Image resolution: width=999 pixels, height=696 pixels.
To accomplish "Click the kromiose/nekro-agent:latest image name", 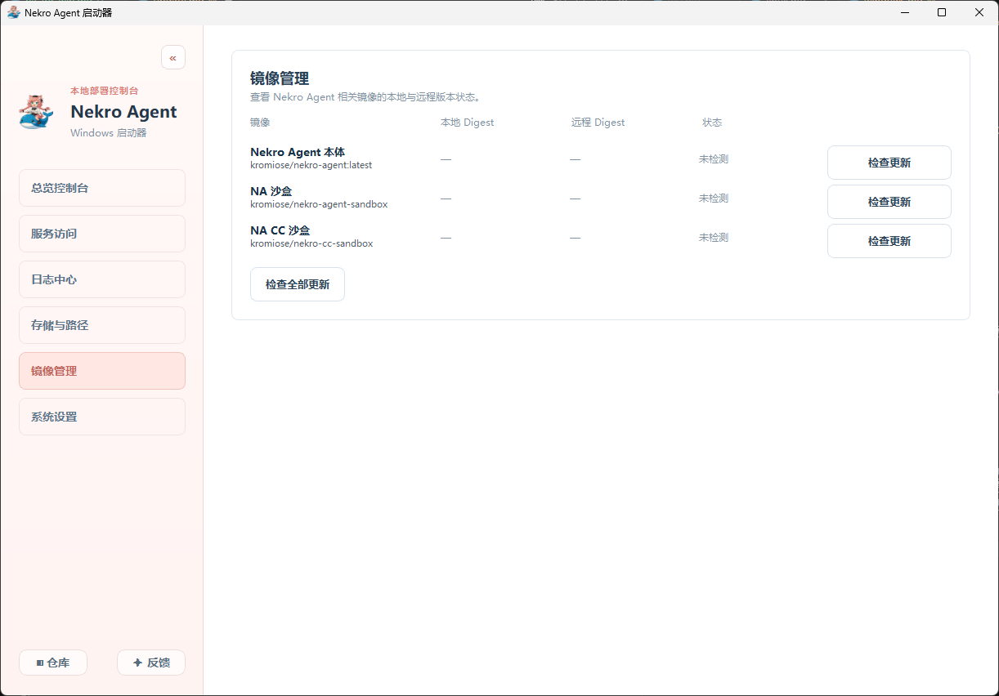I will (x=311, y=165).
